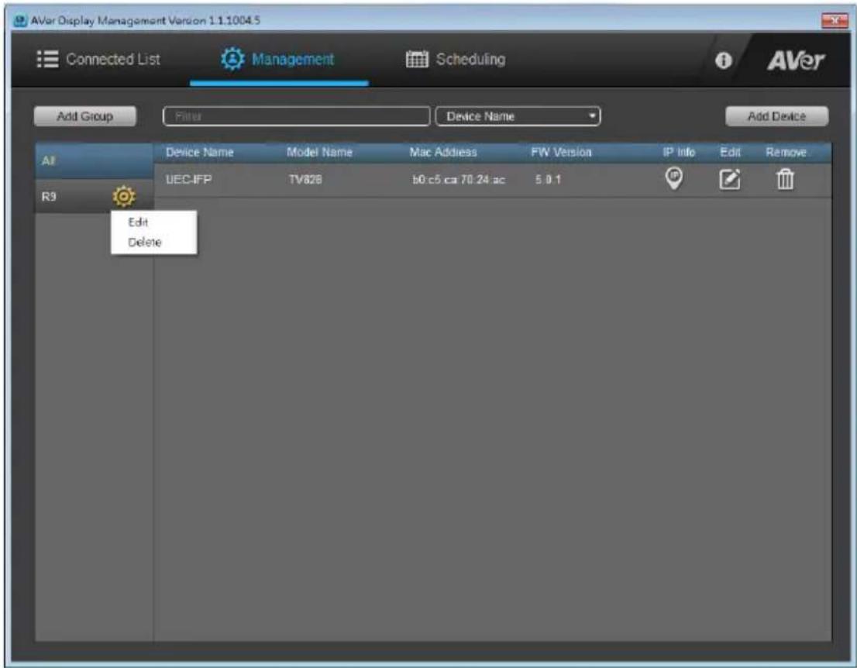Image resolution: width=857 pixels, height=668 pixels.
Task: Click the R9 group gear settings icon
Action: coord(124,196)
